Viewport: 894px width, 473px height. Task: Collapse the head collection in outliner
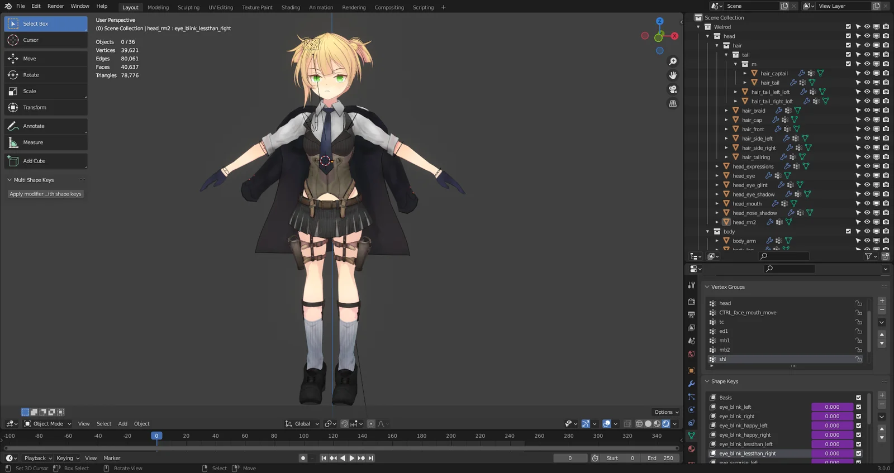707,36
